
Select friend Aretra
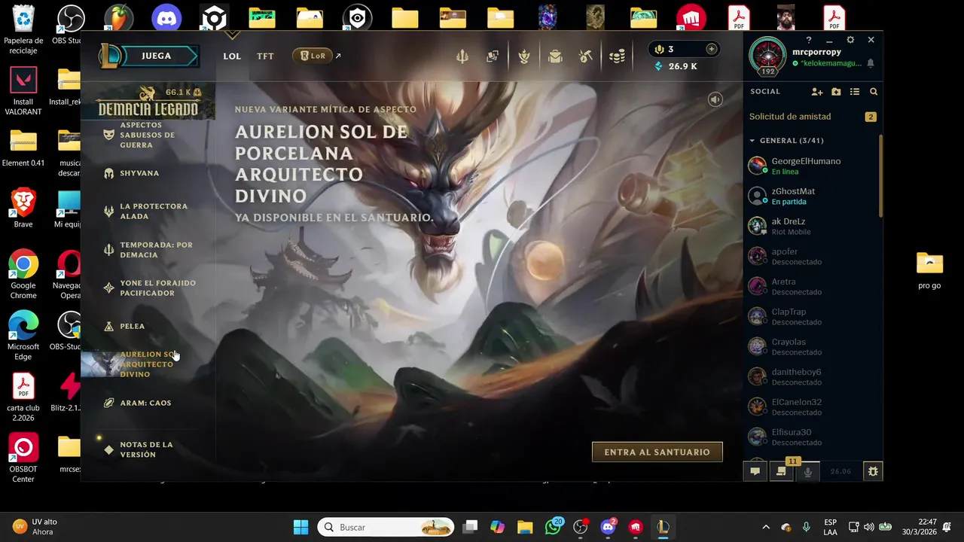[812, 286]
